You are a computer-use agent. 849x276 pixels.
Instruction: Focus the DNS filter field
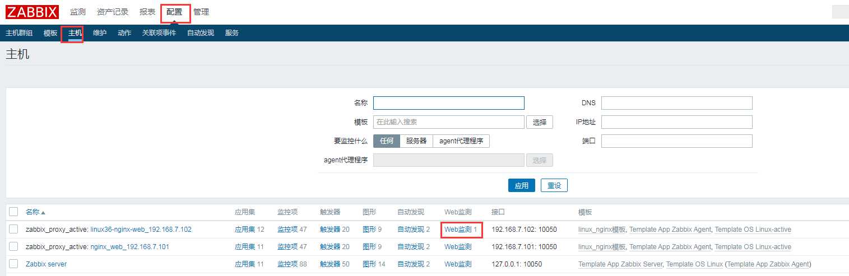pos(677,103)
